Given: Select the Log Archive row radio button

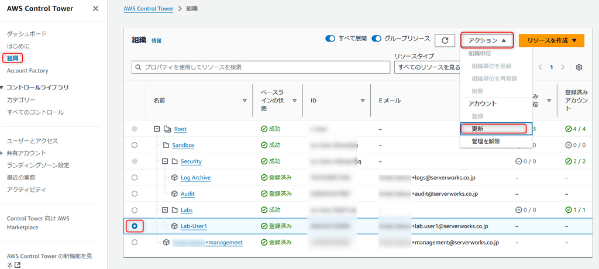Looking at the screenshot, I should pos(135,178).
